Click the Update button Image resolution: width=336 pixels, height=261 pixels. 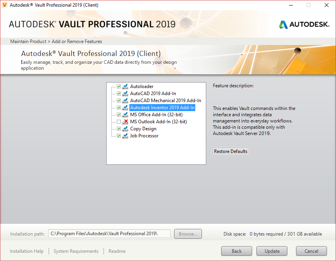pos(272,251)
